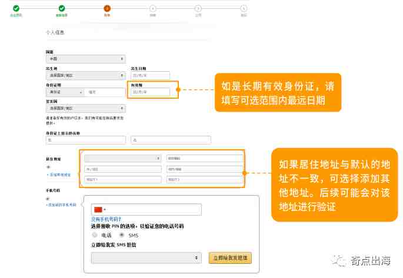Click the 出生日期 birth date field
The height and width of the screenshot is (278, 403).
click(151, 75)
